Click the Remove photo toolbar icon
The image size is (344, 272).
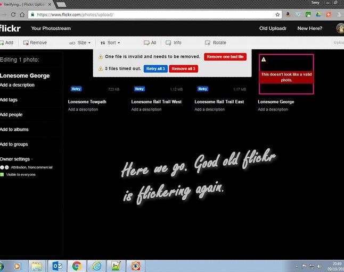(x=26, y=42)
